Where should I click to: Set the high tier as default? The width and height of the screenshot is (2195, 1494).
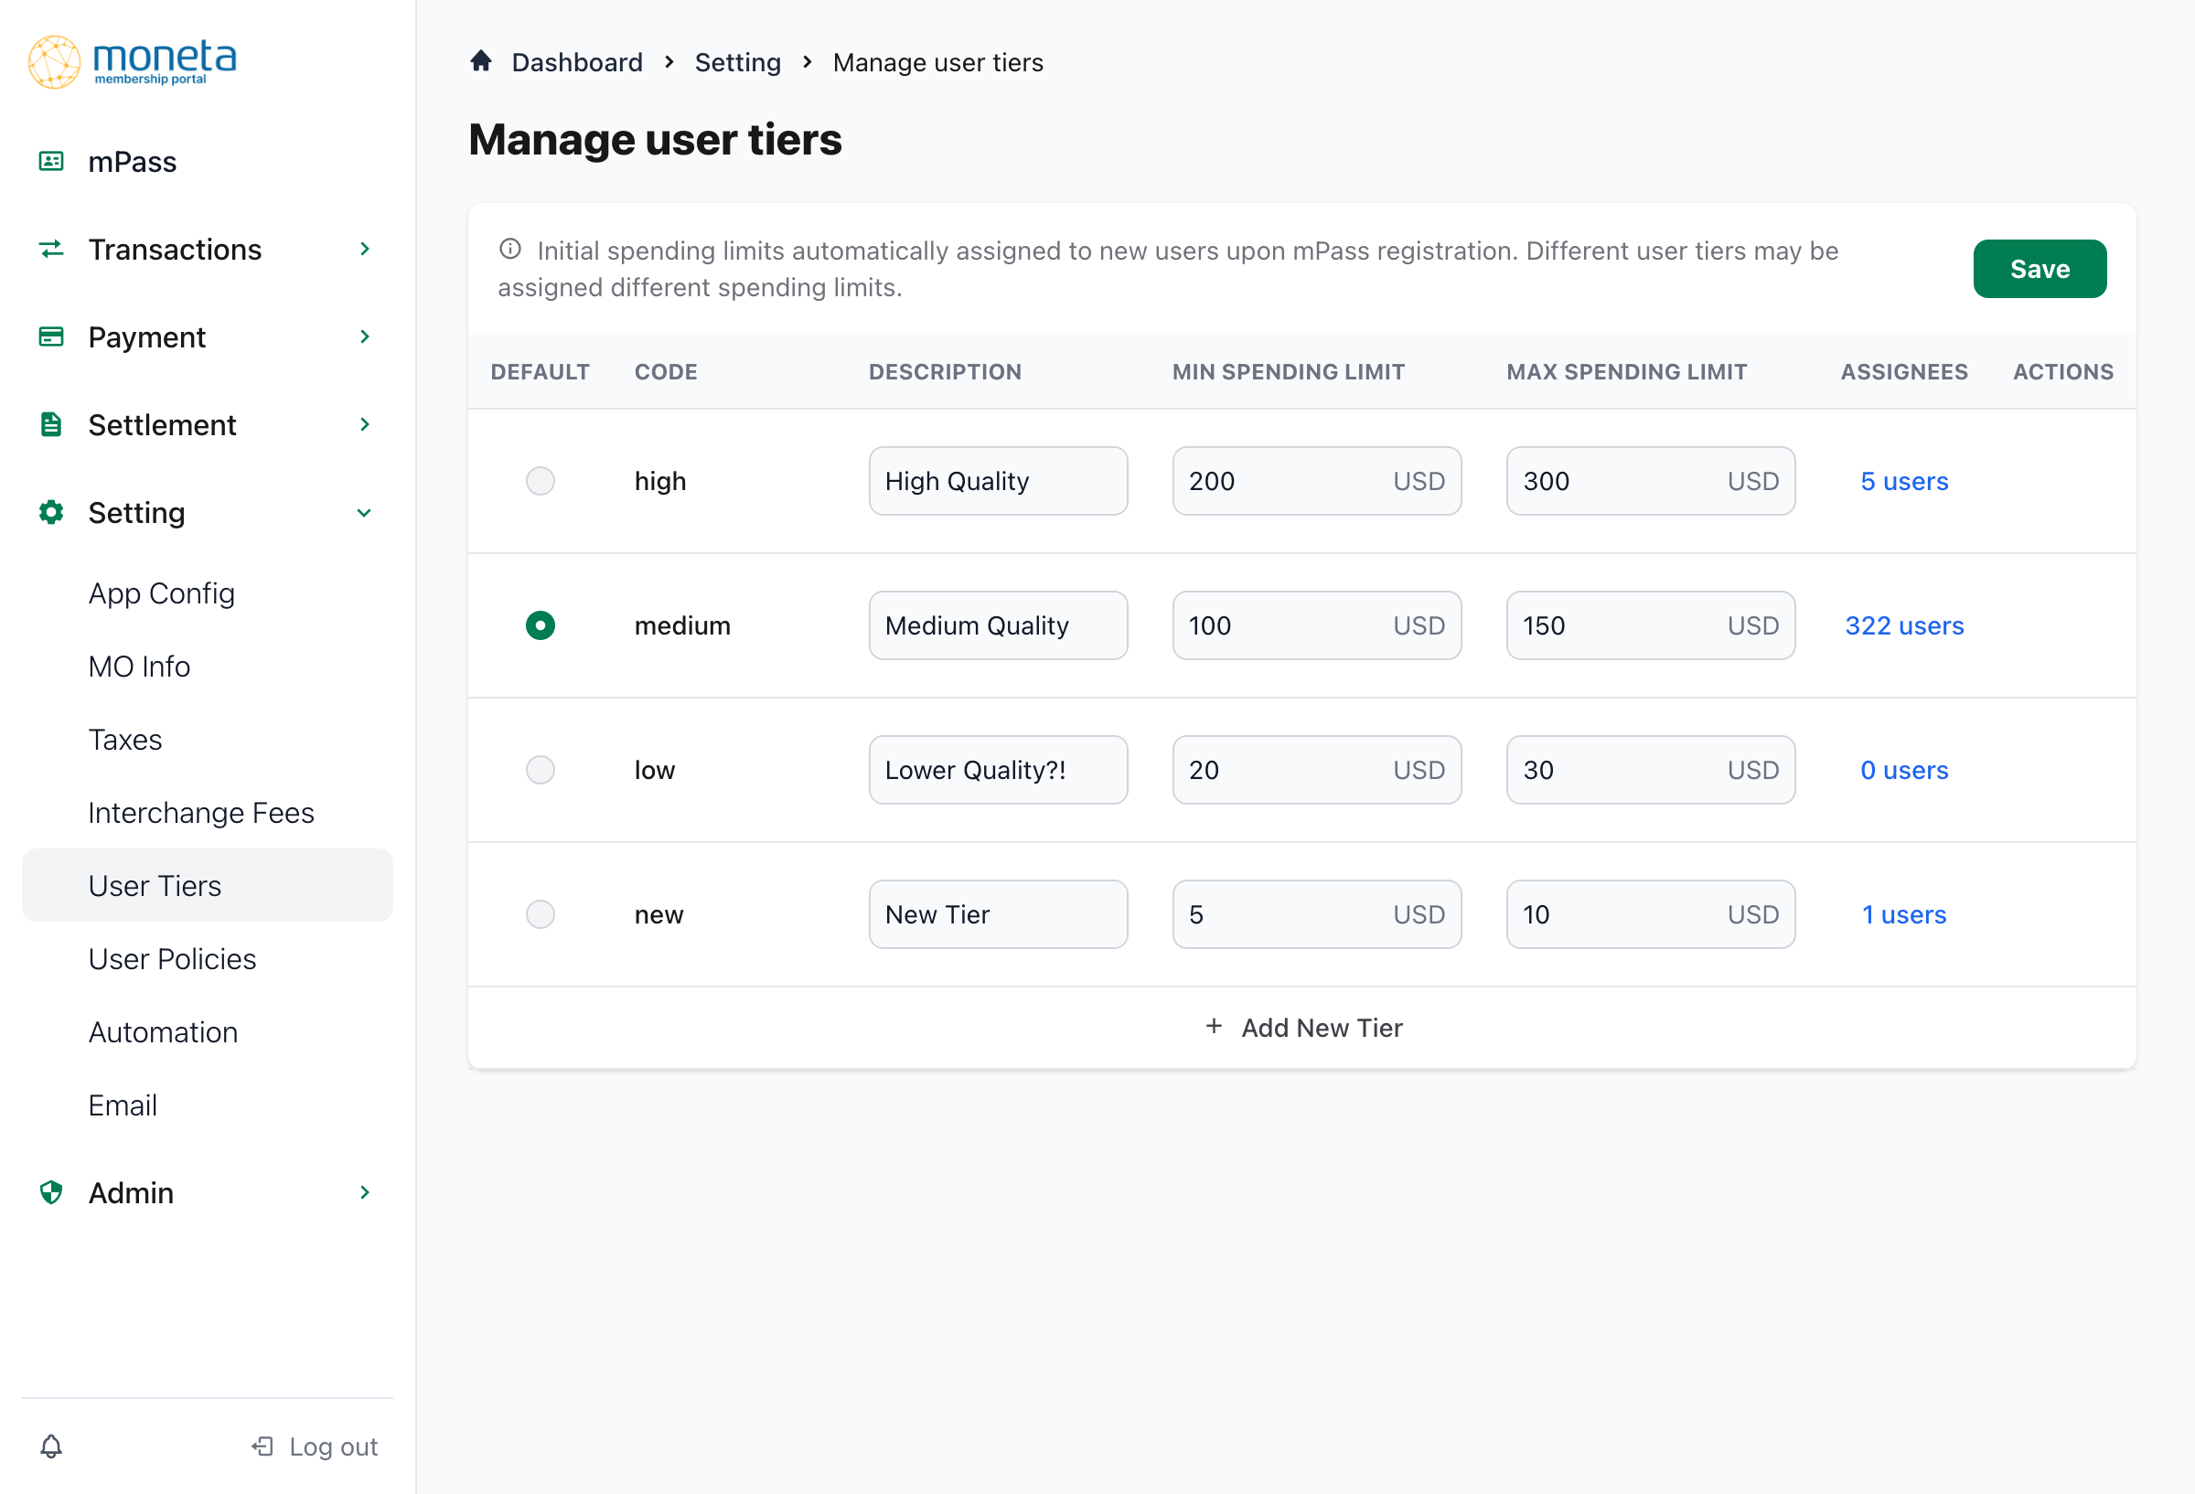coord(541,481)
